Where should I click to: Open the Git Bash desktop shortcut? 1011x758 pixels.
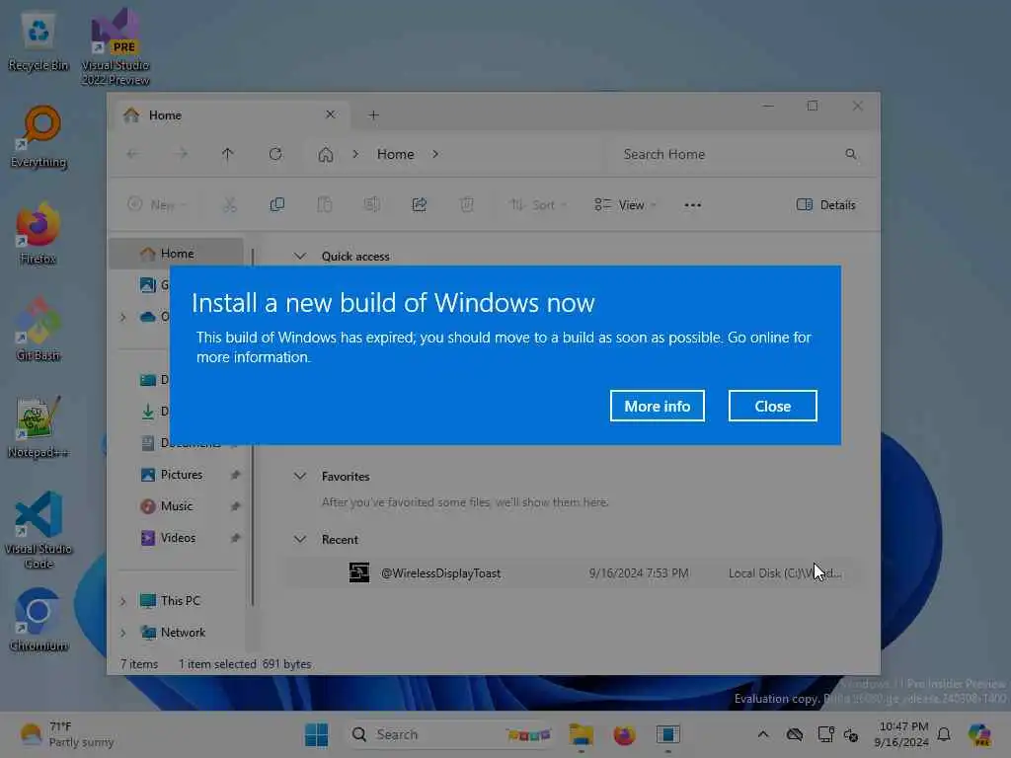39,330
